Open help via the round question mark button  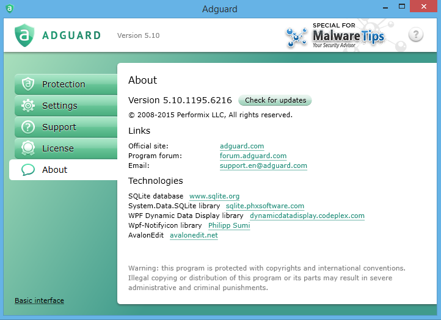coord(416,35)
